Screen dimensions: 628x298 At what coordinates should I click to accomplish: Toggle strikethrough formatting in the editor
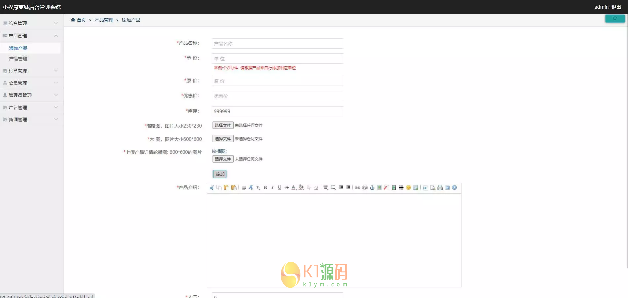point(287,188)
